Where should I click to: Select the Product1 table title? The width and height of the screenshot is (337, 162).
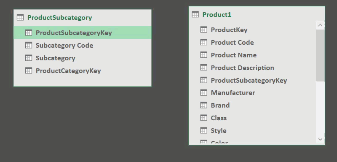[217, 15]
